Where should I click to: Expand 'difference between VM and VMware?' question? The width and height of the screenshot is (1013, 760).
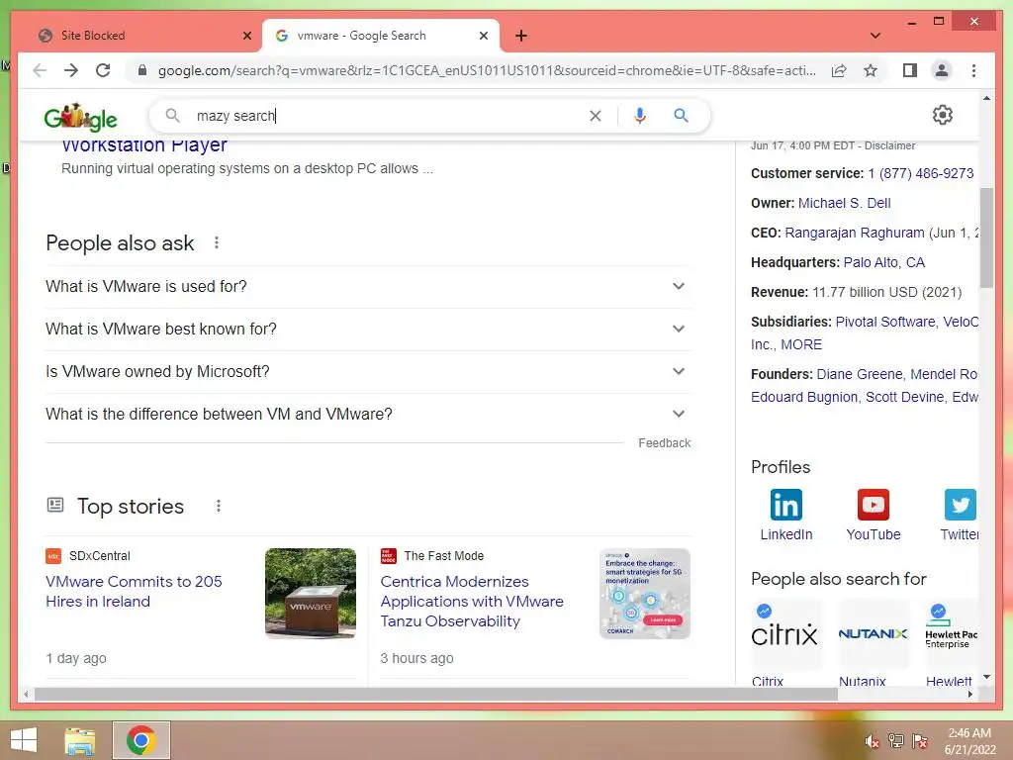pyautogui.click(x=368, y=415)
